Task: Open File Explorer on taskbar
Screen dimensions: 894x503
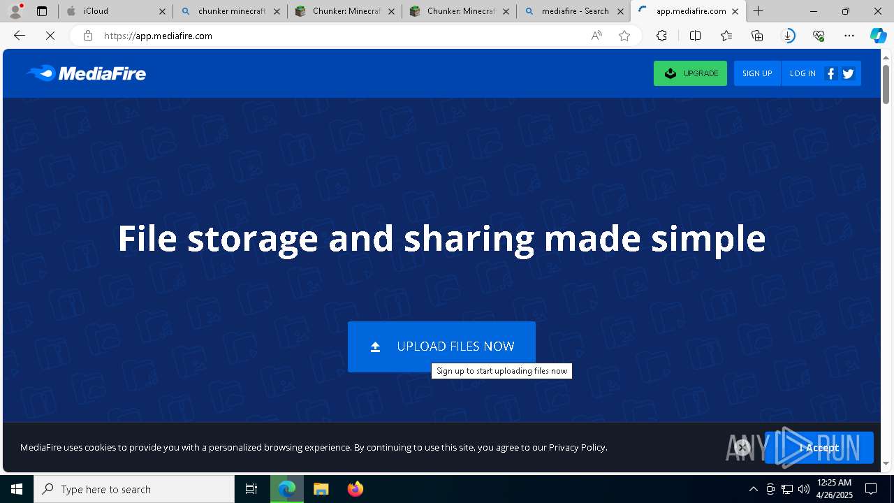Action: (321, 489)
